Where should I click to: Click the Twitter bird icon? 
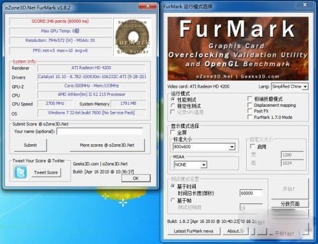coord(20,172)
